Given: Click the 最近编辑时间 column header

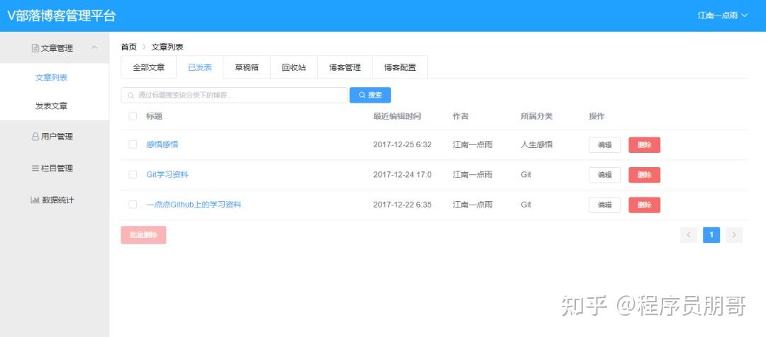Looking at the screenshot, I should pos(396,116).
